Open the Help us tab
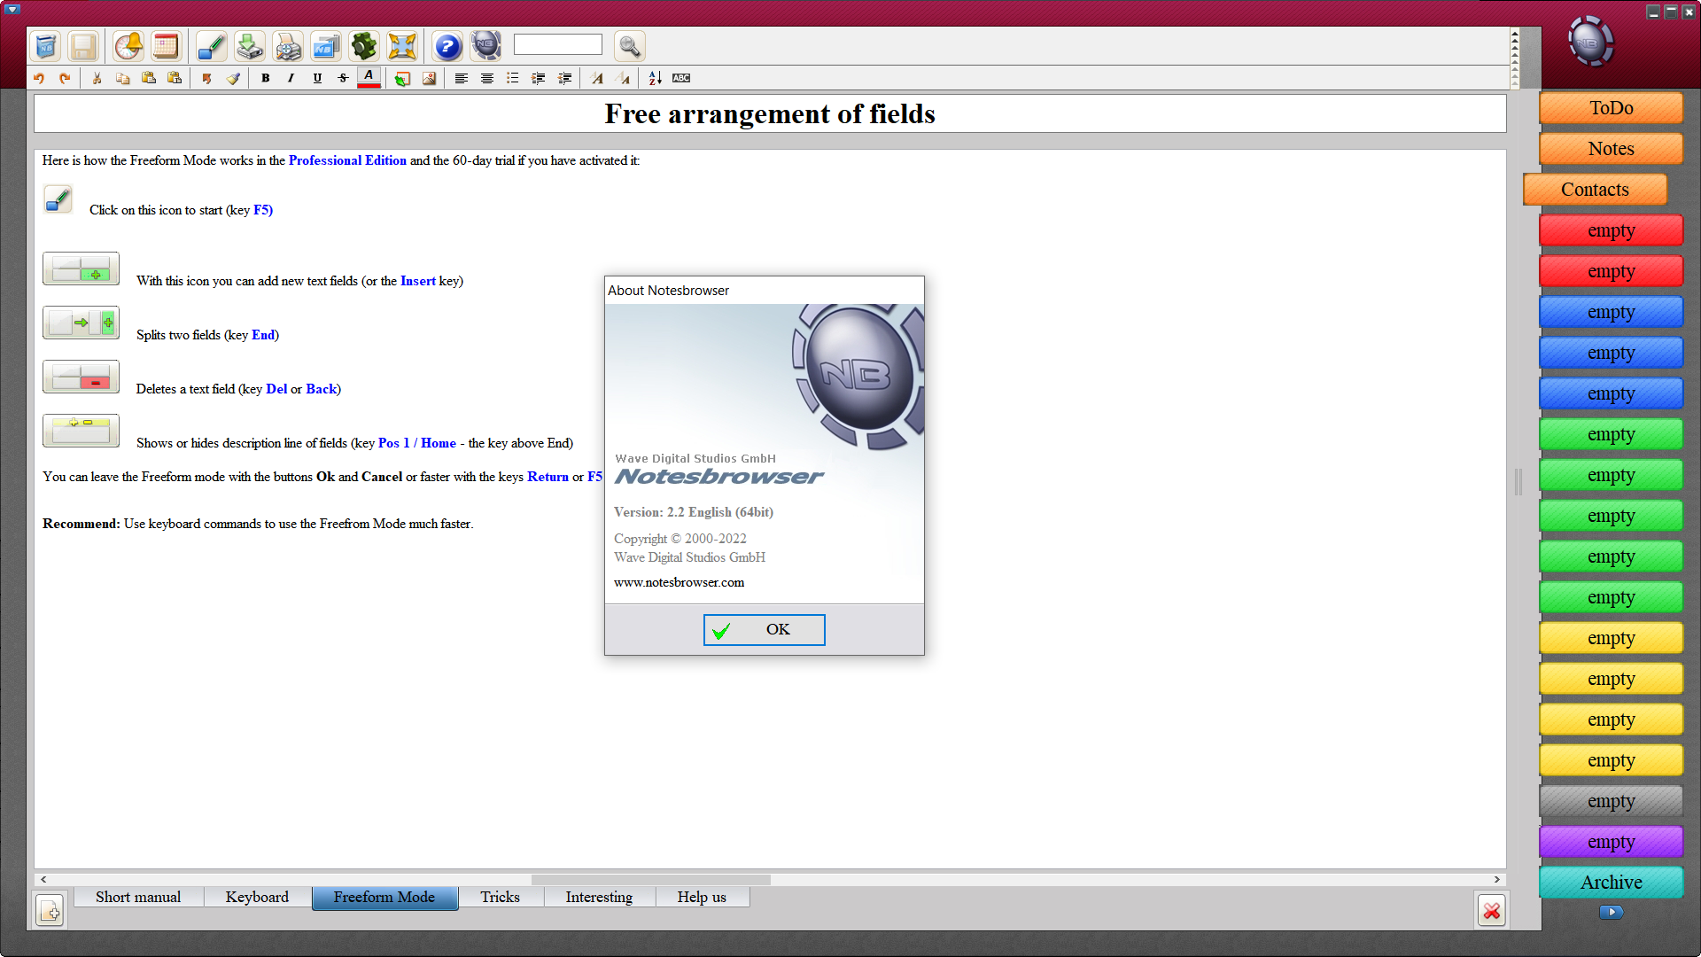Viewport: 1701px width, 957px height. (x=702, y=897)
